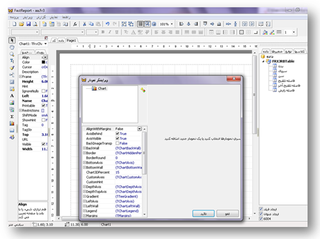Toggle the Visible checkbox in object inspector
The width and height of the screenshot is (320, 239).
pyautogui.click(x=44, y=144)
